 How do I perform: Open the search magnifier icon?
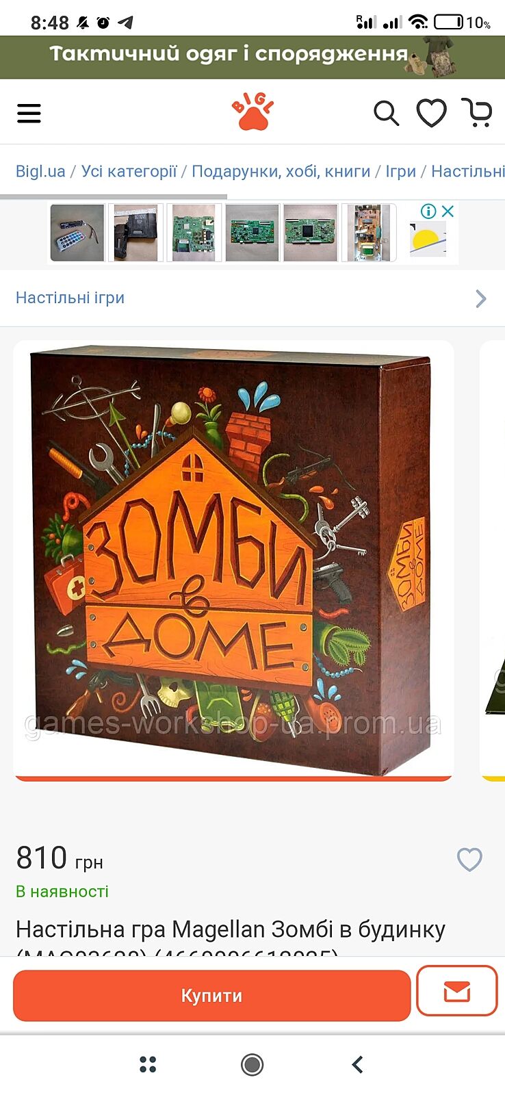click(x=386, y=113)
